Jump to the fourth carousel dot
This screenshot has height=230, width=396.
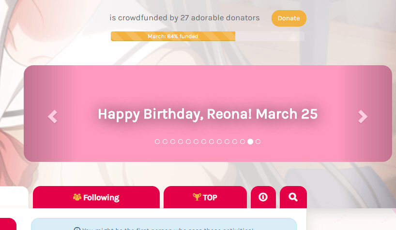pos(181,142)
